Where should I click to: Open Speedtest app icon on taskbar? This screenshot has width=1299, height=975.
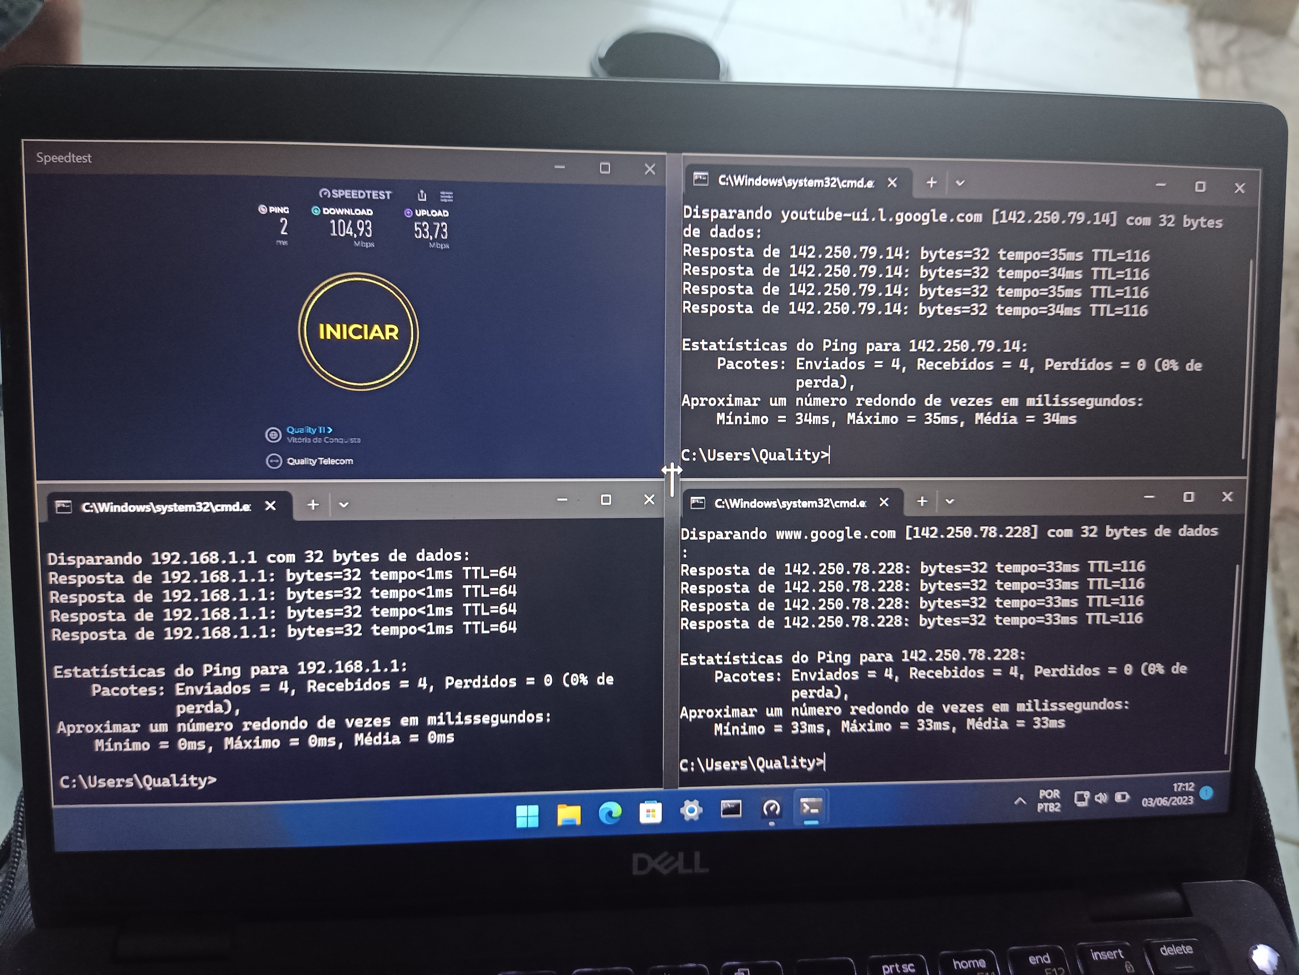[771, 810]
